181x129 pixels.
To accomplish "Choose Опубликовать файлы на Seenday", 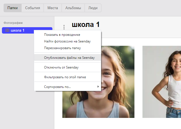I will tap(69, 58).
